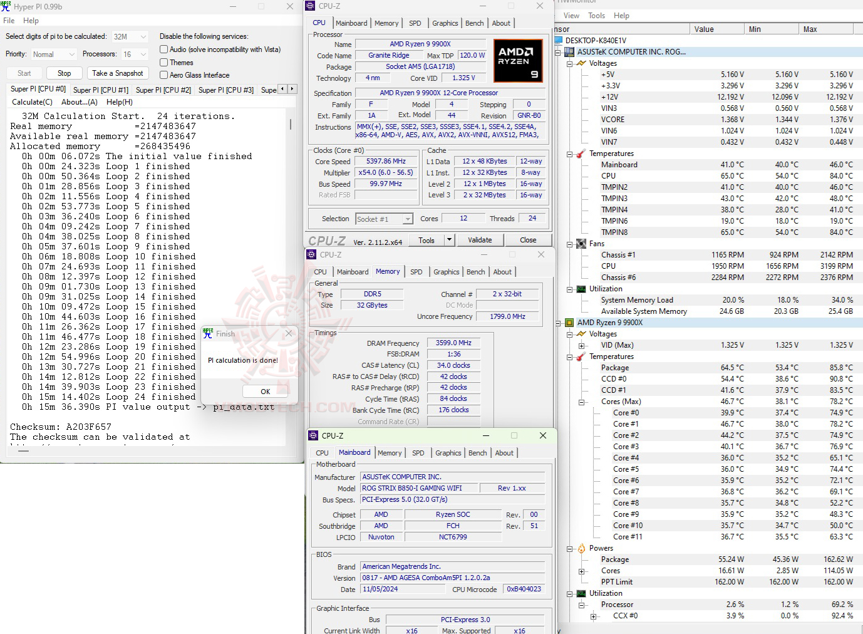Click the Value column header in HWMonitor

(716, 29)
